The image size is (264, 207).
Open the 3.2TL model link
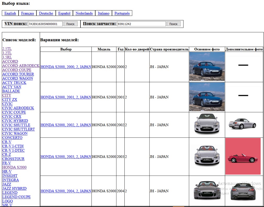tap(7, 53)
